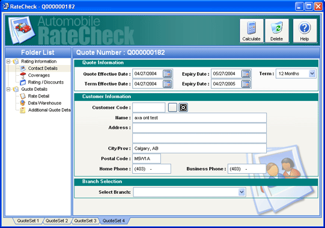Screen dimensions: 325x228
Task: Select Contact Details in Folder List
Action: [43, 69]
